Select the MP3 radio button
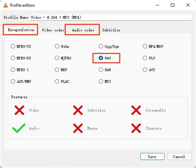The width and height of the screenshot is (196, 168). coord(101,82)
